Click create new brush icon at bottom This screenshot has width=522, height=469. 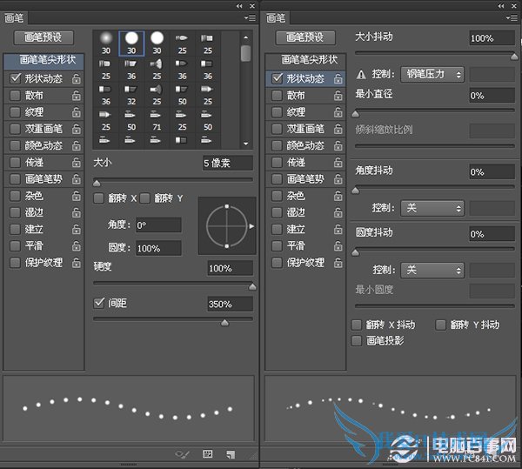pos(231,454)
